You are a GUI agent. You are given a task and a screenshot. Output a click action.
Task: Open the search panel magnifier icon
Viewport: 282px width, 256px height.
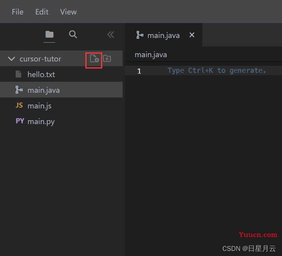[x=73, y=34]
